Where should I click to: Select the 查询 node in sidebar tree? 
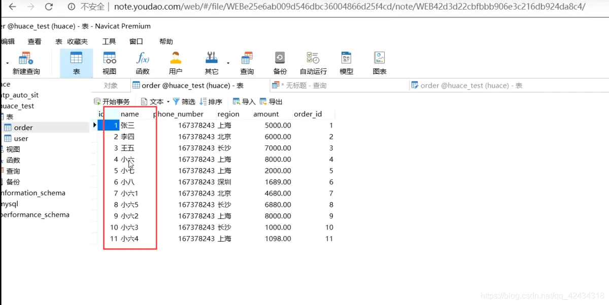[x=13, y=171]
